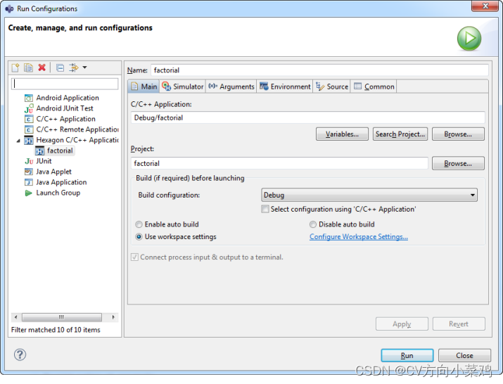Click the Search Project button
This screenshot has width=503, height=384.
point(400,134)
